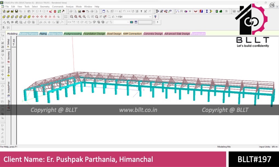
Task: Click the scissors Cut icon
Action: click(25, 11)
